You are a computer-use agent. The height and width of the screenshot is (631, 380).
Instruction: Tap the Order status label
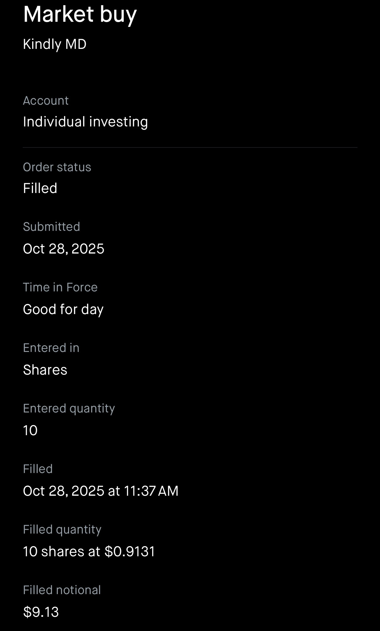click(57, 167)
